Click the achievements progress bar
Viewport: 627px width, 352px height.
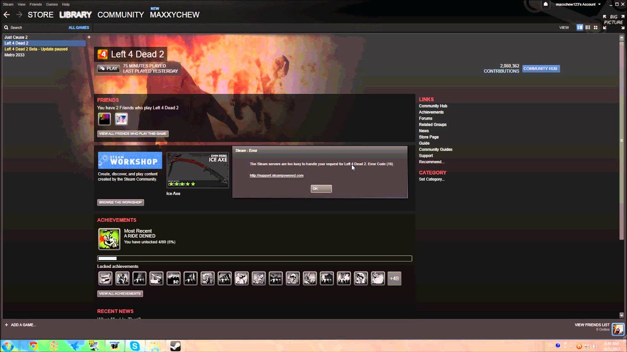[255, 258]
